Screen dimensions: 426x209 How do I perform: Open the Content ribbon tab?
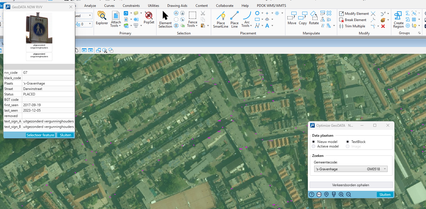201,6
